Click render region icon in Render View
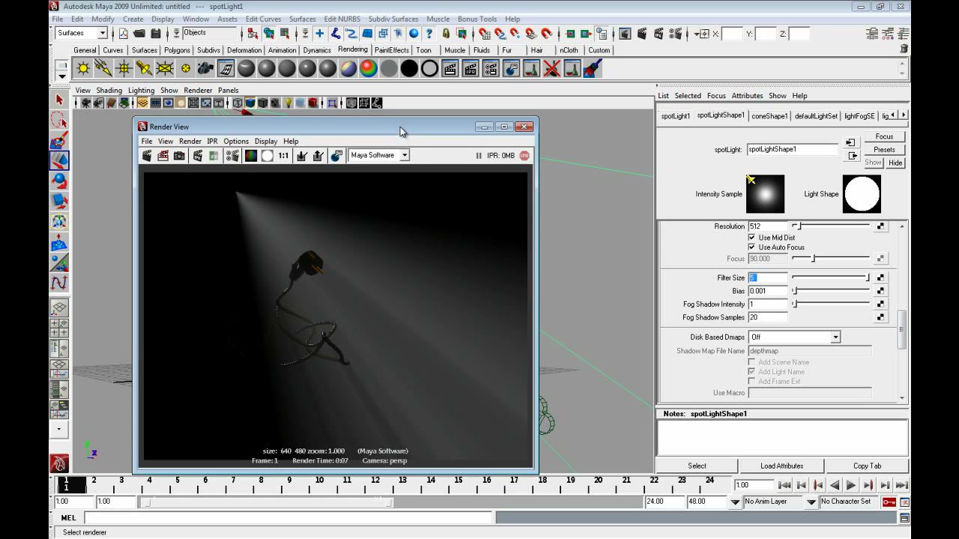The width and height of the screenshot is (959, 539). (x=163, y=156)
